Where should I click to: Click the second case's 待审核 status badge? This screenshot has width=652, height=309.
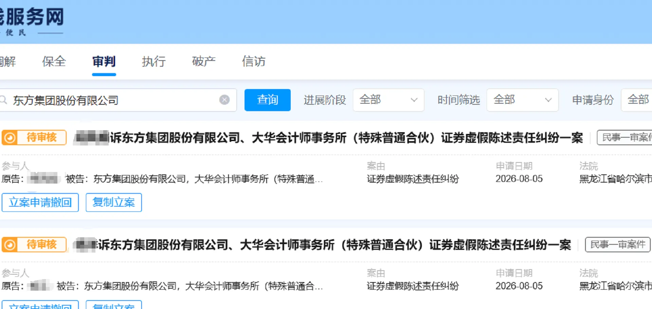34,245
